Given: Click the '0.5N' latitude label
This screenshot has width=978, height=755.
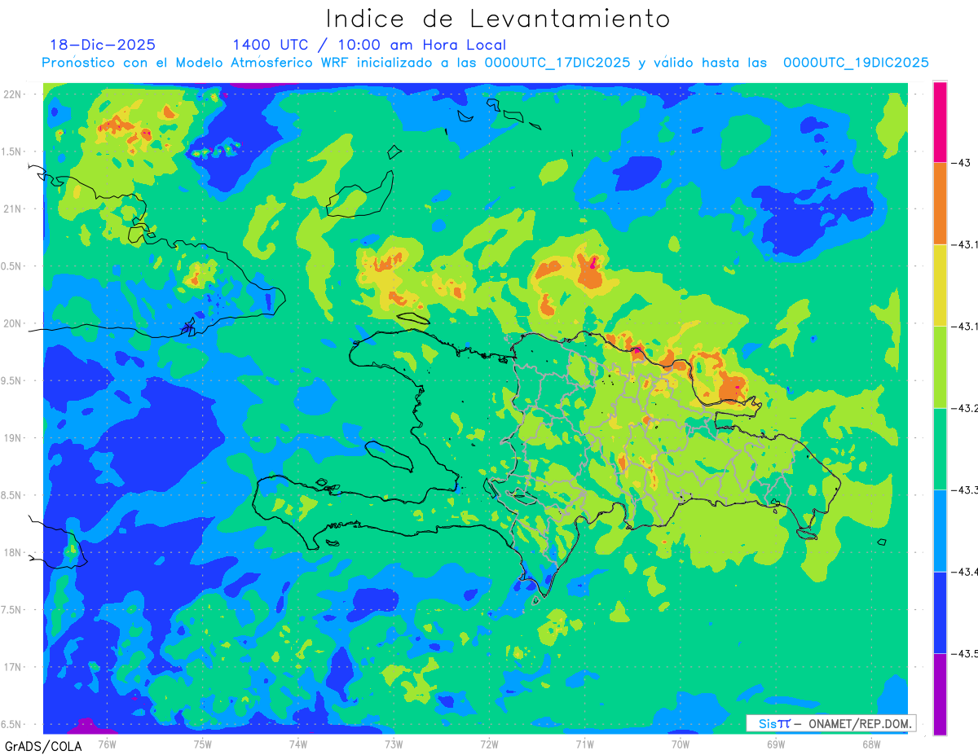Looking at the screenshot, I should click(12, 266).
